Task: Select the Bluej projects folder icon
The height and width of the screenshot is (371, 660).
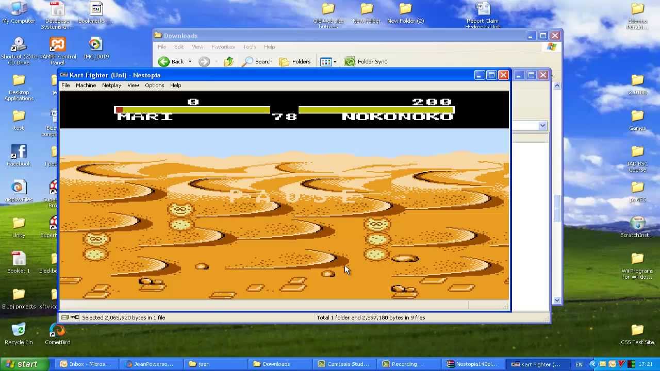Action: (x=19, y=298)
